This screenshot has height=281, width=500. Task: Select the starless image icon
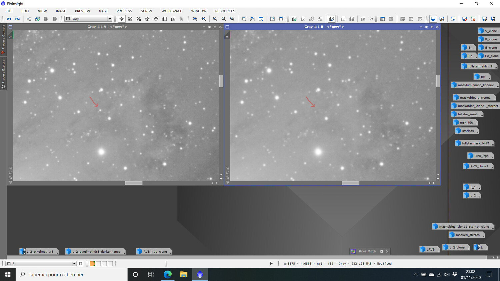467,131
